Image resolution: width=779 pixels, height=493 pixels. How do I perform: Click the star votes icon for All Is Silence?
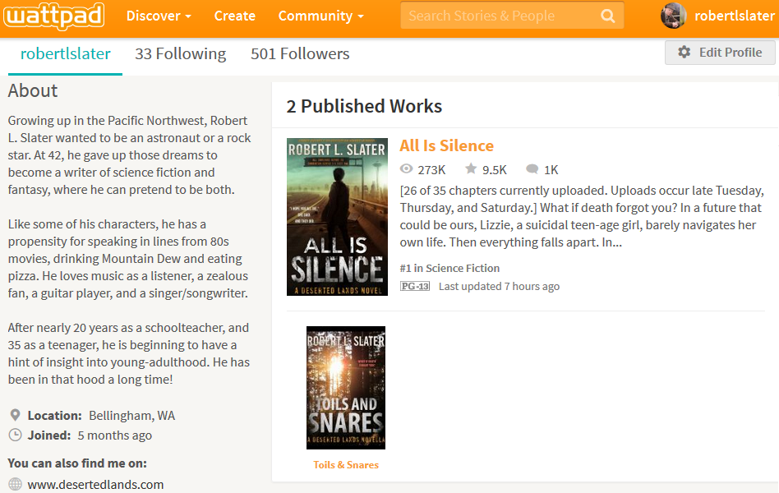[471, 169]
